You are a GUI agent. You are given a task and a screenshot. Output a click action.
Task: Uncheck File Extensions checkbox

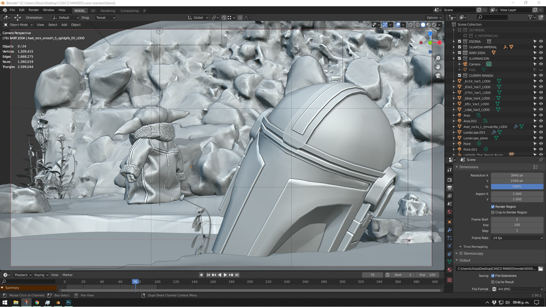pyautogui.click(x=493, y=276)
